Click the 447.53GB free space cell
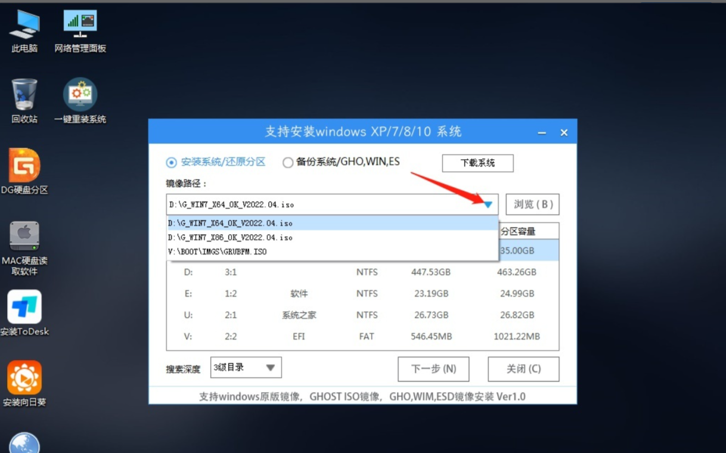Screen dimensions: 726x453 431,272
